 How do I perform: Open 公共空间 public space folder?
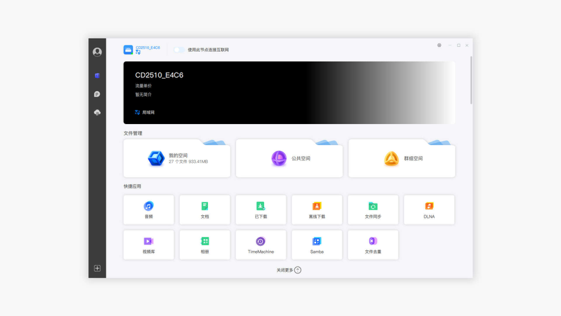click(x=289, y=158)
